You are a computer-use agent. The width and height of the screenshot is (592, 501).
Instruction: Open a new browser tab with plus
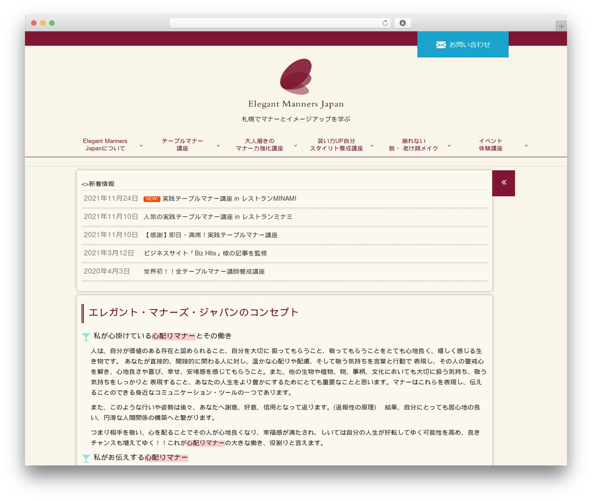(x=561, y=26)
